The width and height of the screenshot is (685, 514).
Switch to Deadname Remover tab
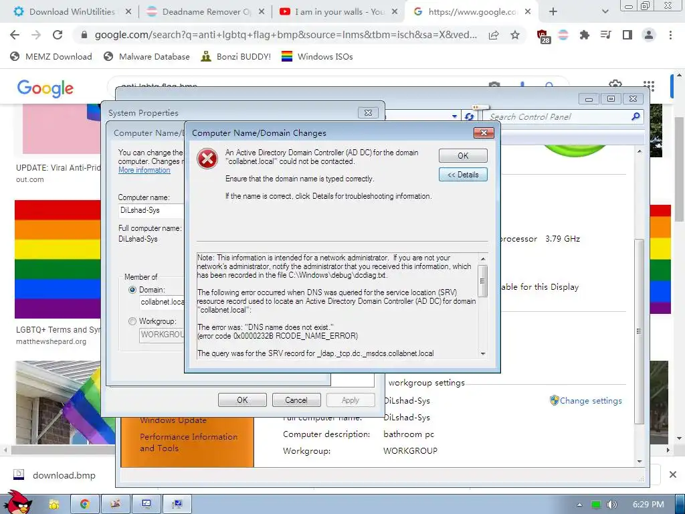pyautogui.click(x=206, y=12)
